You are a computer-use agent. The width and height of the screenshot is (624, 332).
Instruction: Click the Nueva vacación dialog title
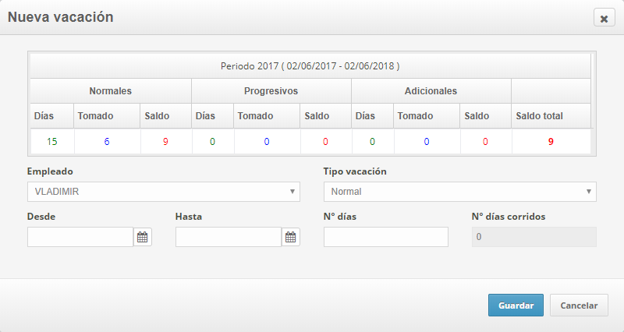(61, 17)
